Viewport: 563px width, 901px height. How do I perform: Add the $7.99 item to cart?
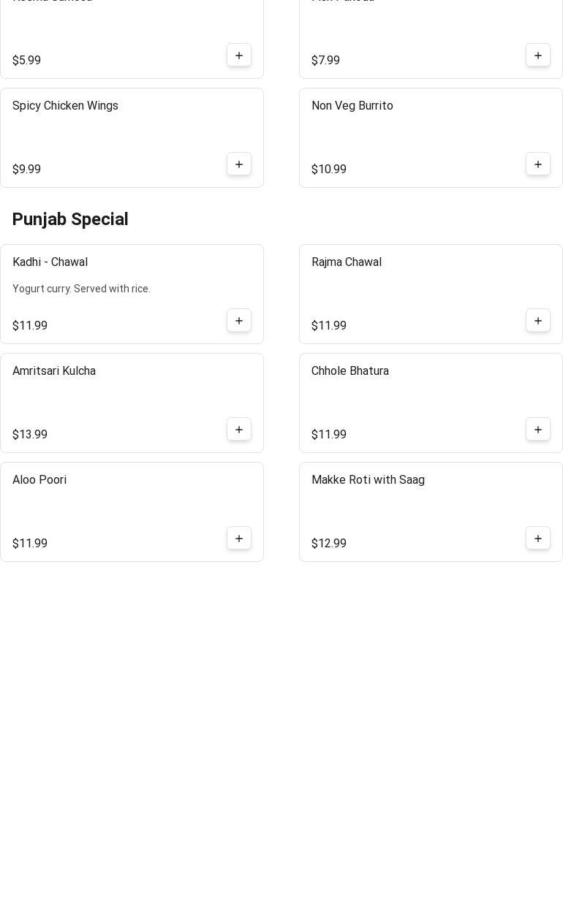pyautogui.click(x=538, y=56)
